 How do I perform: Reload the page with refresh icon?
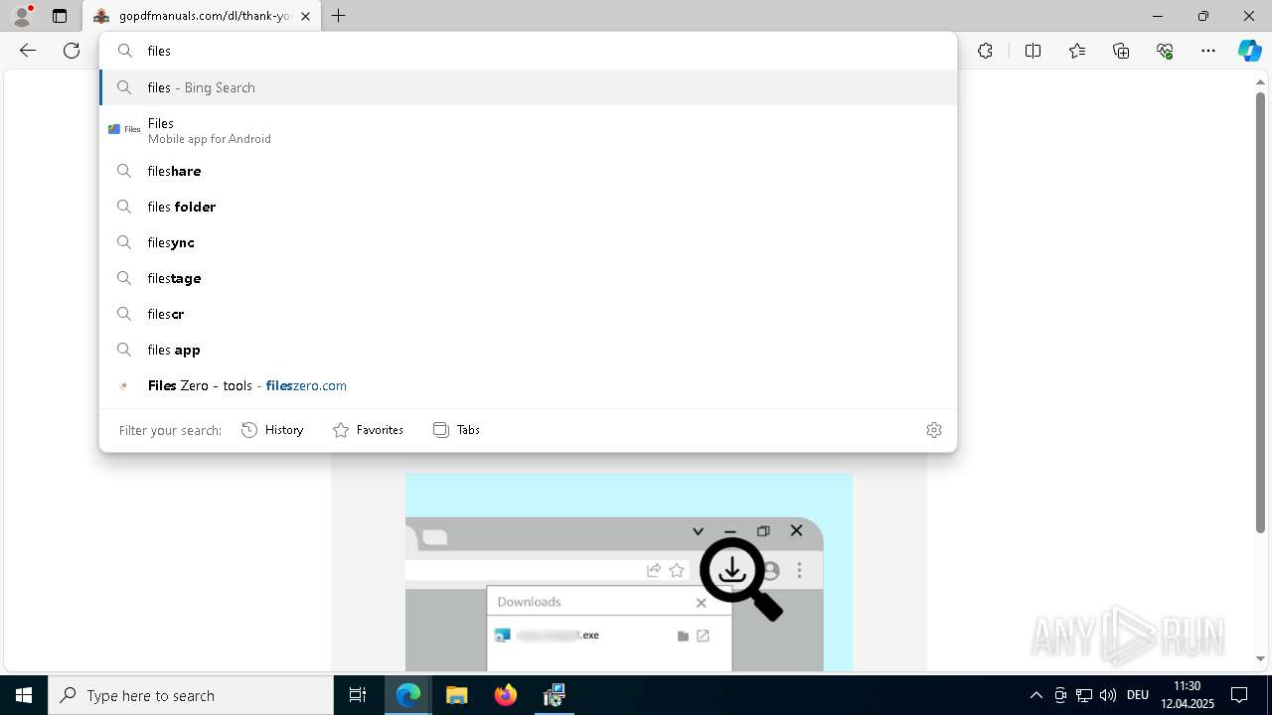point(72,51)
